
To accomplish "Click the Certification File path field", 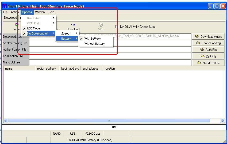I will [x=110, y=56].
